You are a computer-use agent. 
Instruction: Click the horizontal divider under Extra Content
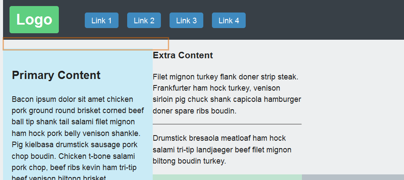[227, 124]
